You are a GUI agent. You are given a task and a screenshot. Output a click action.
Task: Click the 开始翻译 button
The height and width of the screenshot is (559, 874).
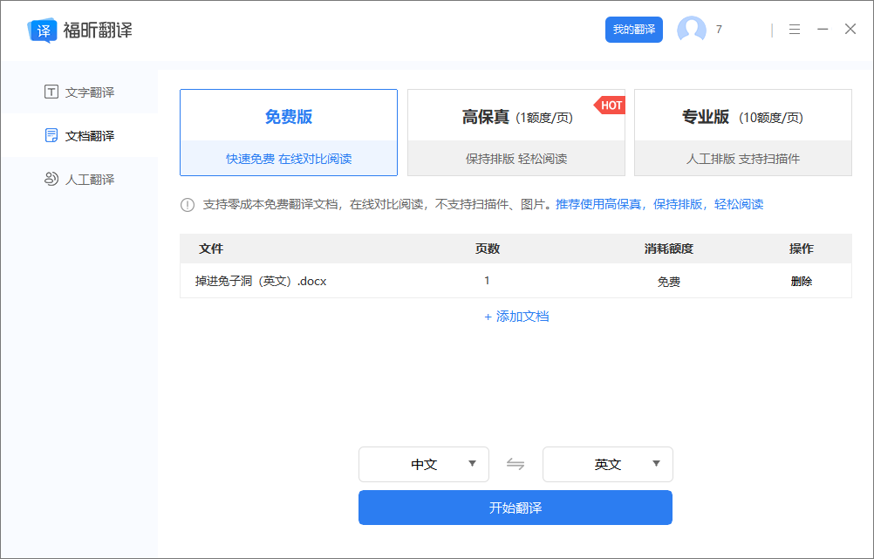click(516, 507)
